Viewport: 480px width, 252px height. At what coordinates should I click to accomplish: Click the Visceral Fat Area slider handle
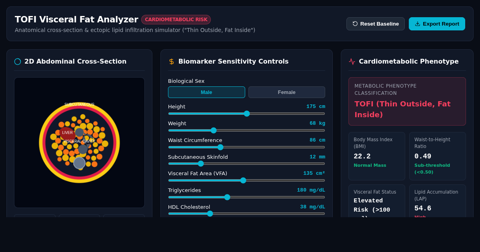(243, 180)
